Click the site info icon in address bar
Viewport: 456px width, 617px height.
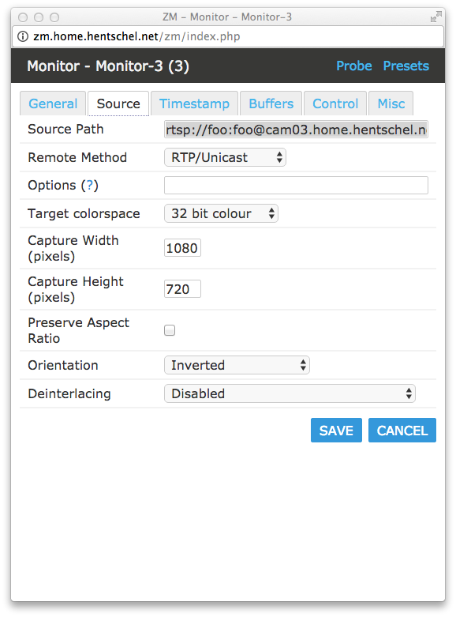tap(23, 36)
